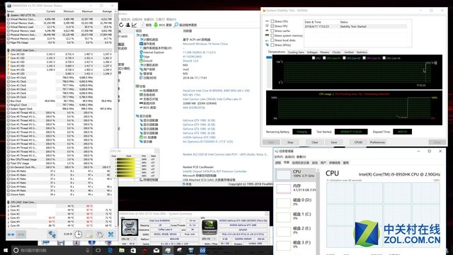Screen dimensions: 453x255
Task: Open Edge browser from taskbar
Action: (110, 250)
